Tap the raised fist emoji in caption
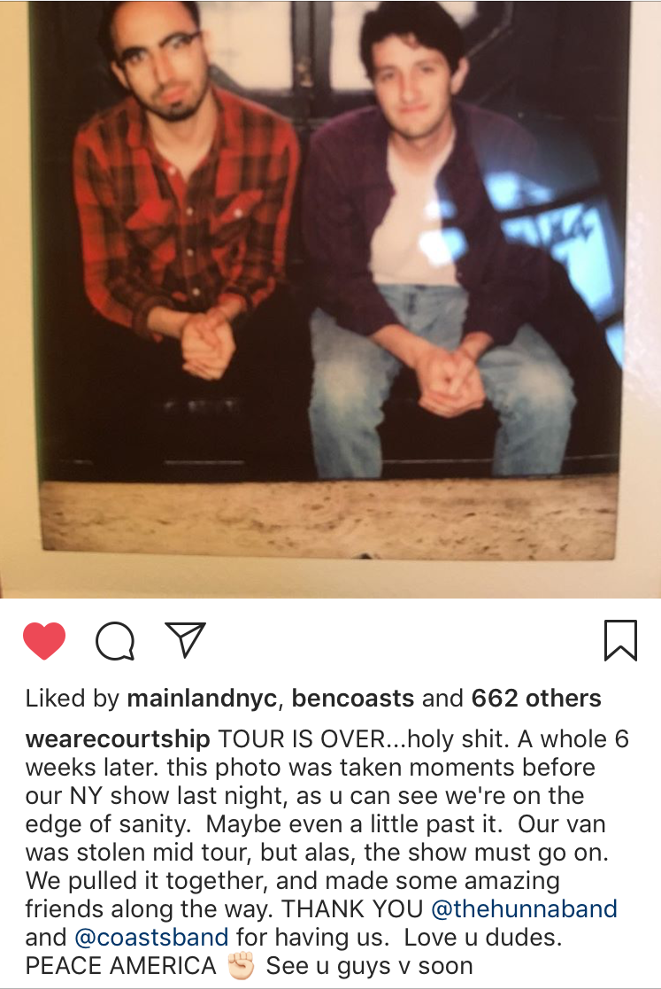Screen dimensions: 661x989 [x=240, y=966]
